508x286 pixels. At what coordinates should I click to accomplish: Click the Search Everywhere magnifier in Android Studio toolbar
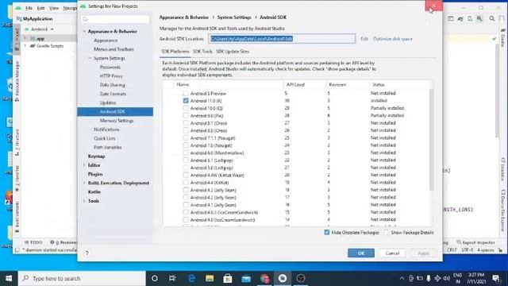(492, 19)
